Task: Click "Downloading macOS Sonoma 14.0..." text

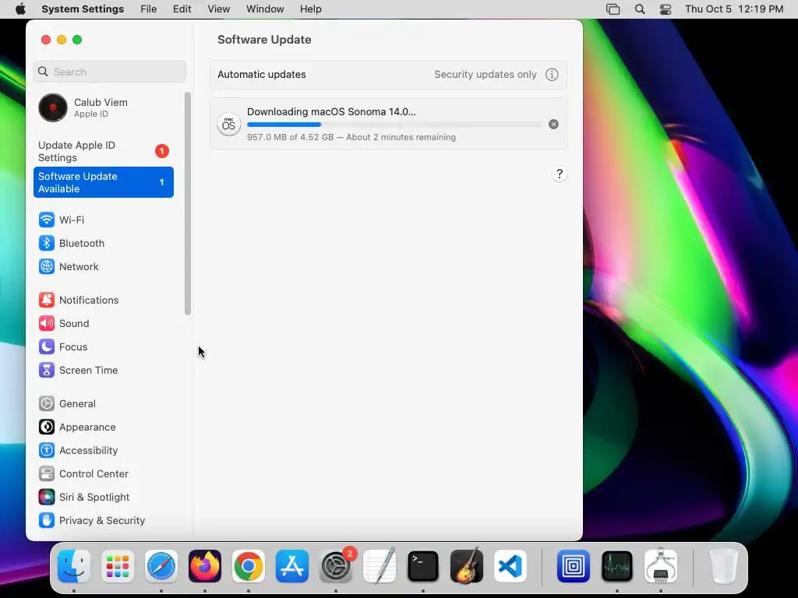Action: tap(331, 112)
